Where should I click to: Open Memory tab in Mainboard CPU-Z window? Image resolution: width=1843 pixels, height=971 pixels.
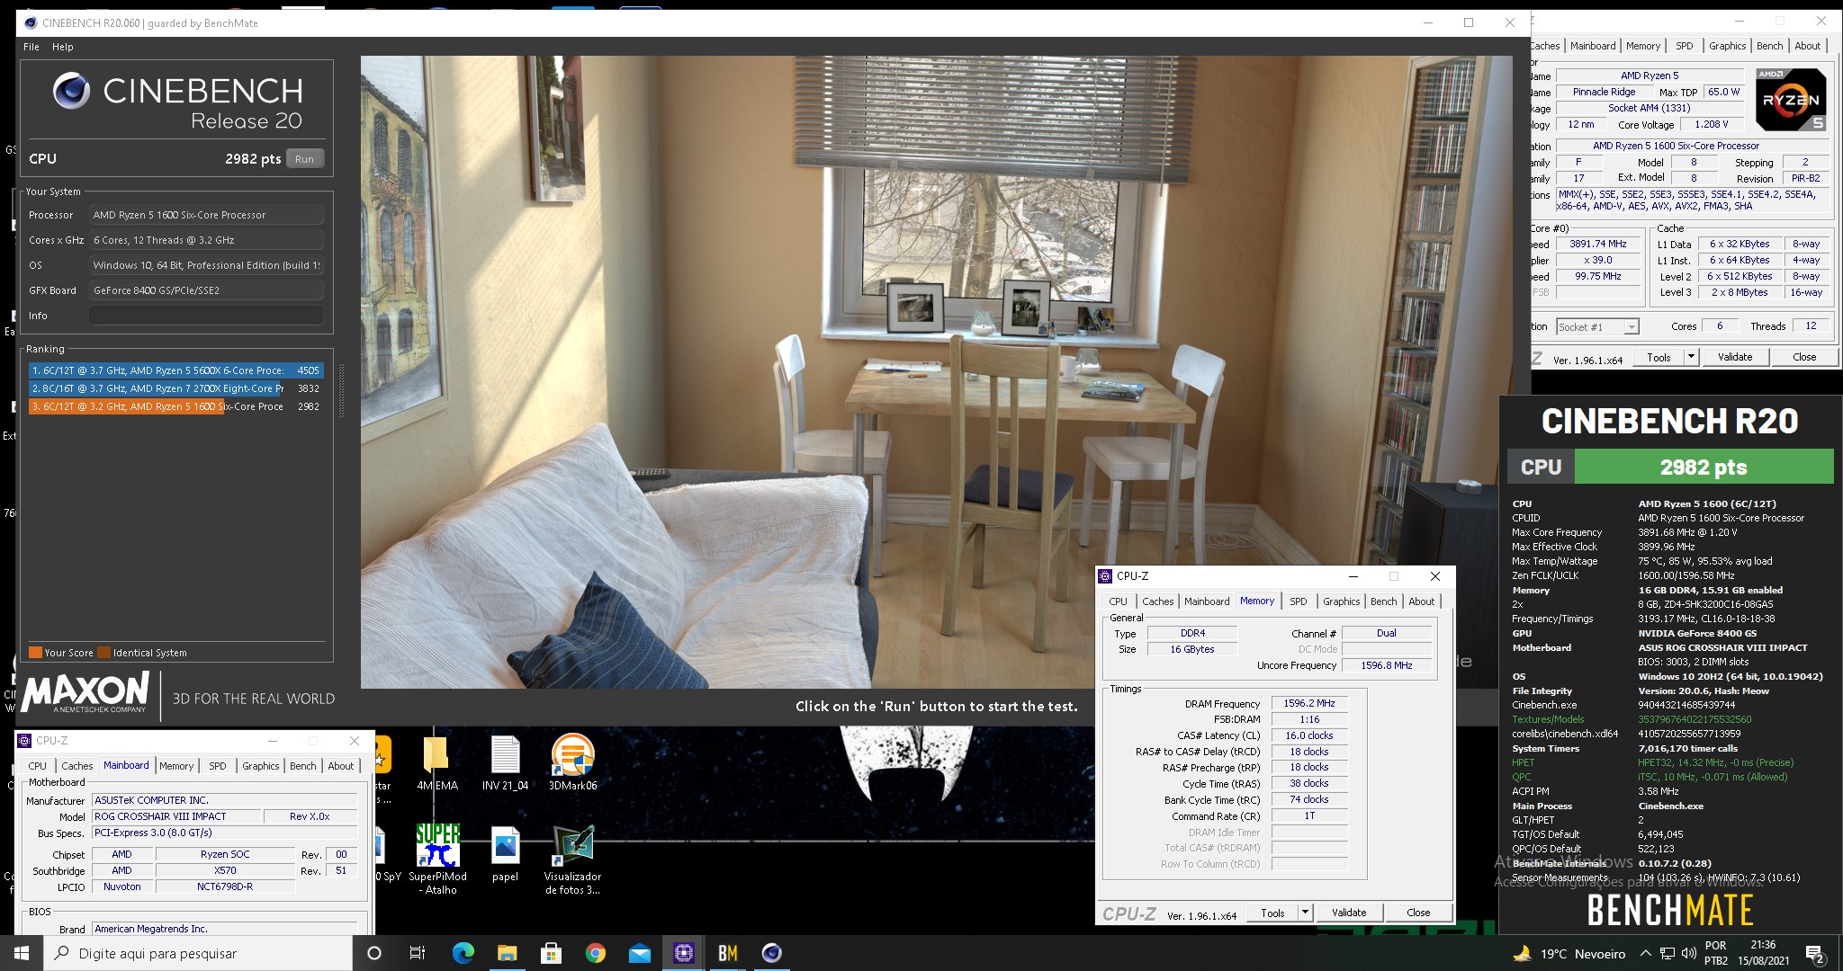176,766
